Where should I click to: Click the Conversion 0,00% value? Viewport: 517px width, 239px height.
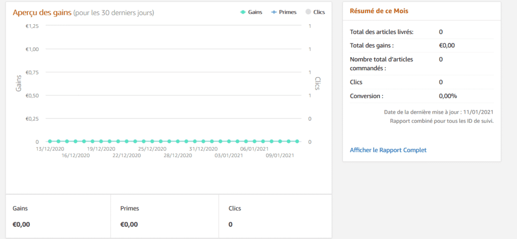click(448, 95)
